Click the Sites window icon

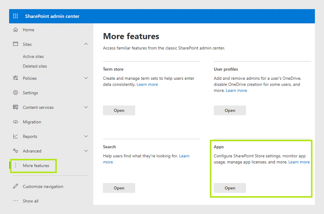click(16, 44)
